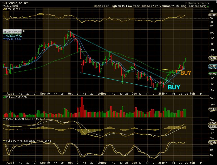Click Feb on the date axis under price chart
This screenshot has height=165, width=217.
pyautogui.click(x=192, y=94)
